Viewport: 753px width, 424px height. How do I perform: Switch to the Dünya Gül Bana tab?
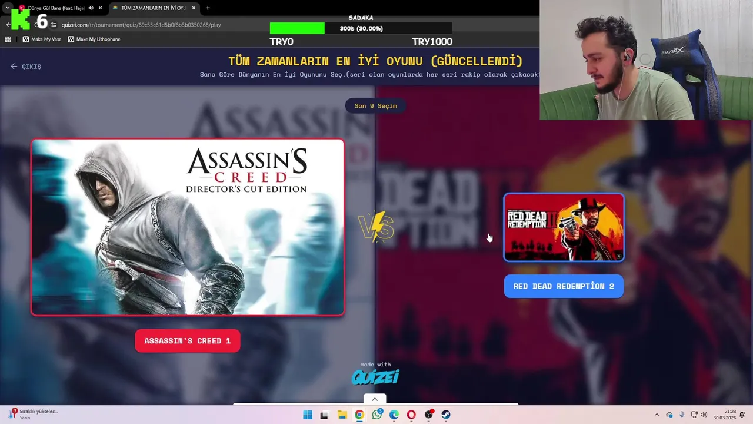click(x=56, y=8)
